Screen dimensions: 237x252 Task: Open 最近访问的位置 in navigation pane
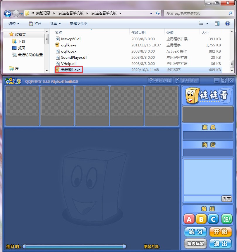coord(30,55)
